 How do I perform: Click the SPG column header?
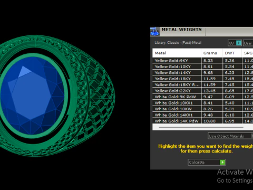pos(248,53)
